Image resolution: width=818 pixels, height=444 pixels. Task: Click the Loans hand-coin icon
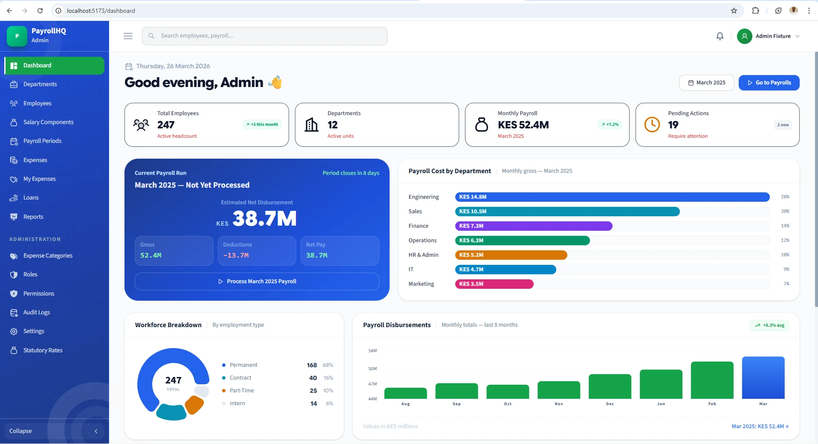click(14, 198)
